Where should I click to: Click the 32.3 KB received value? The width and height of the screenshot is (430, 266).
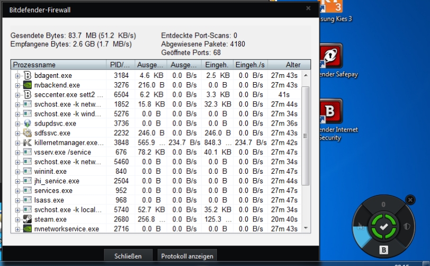point(218,104)
